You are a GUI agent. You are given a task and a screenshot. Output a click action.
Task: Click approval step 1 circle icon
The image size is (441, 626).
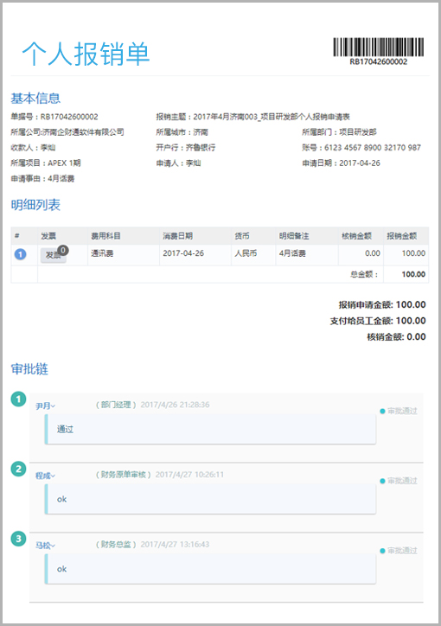point(18,399)
